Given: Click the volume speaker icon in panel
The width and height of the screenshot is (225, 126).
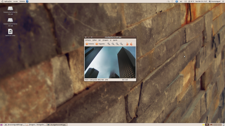Looking at the screenshot, I should [181, 1].
